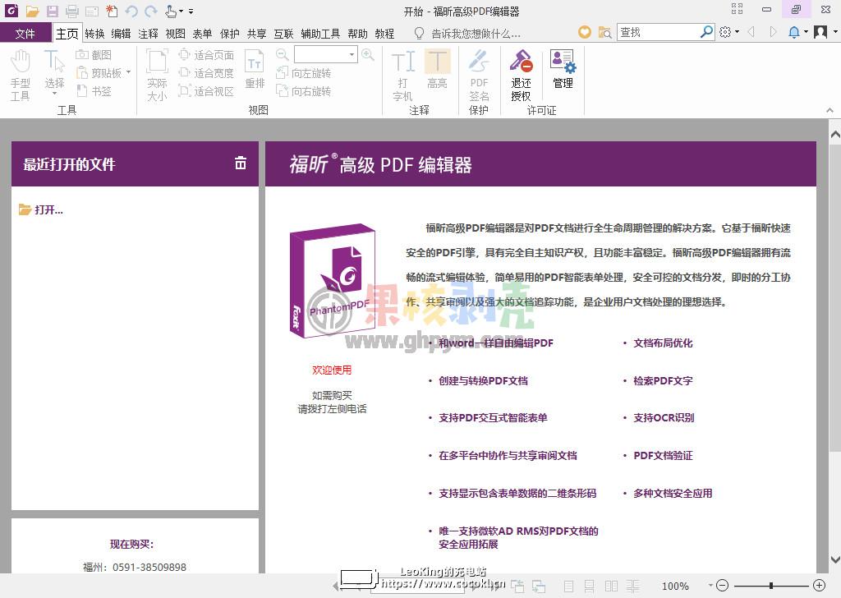Click 适合视区 Fit Visible
Image resolution: width=841 pixels, height=598 pixels.
(206, 91)
